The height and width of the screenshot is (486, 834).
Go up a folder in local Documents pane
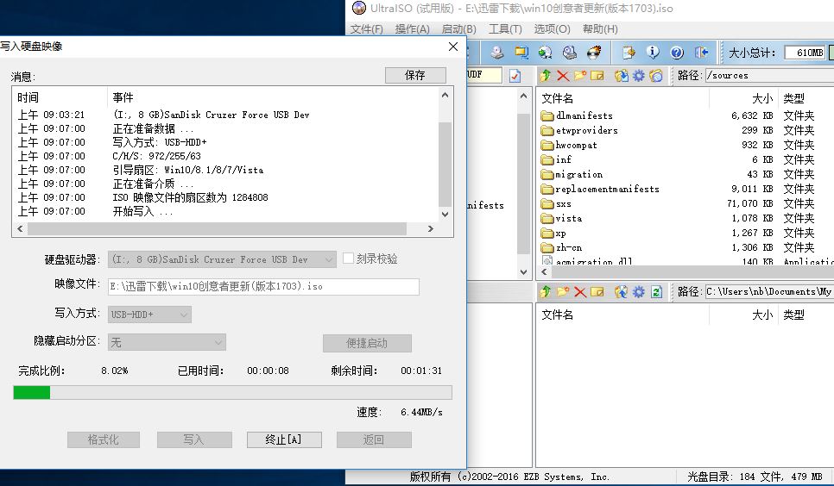click(x=545, y=291)
